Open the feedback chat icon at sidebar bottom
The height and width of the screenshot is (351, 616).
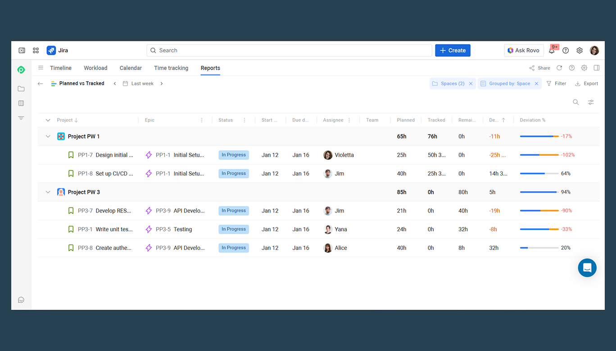pyautogui.click(x=21, y=300)
